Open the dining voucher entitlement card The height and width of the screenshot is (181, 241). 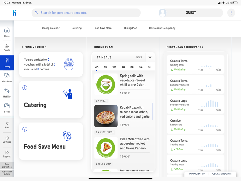[51, 64]
